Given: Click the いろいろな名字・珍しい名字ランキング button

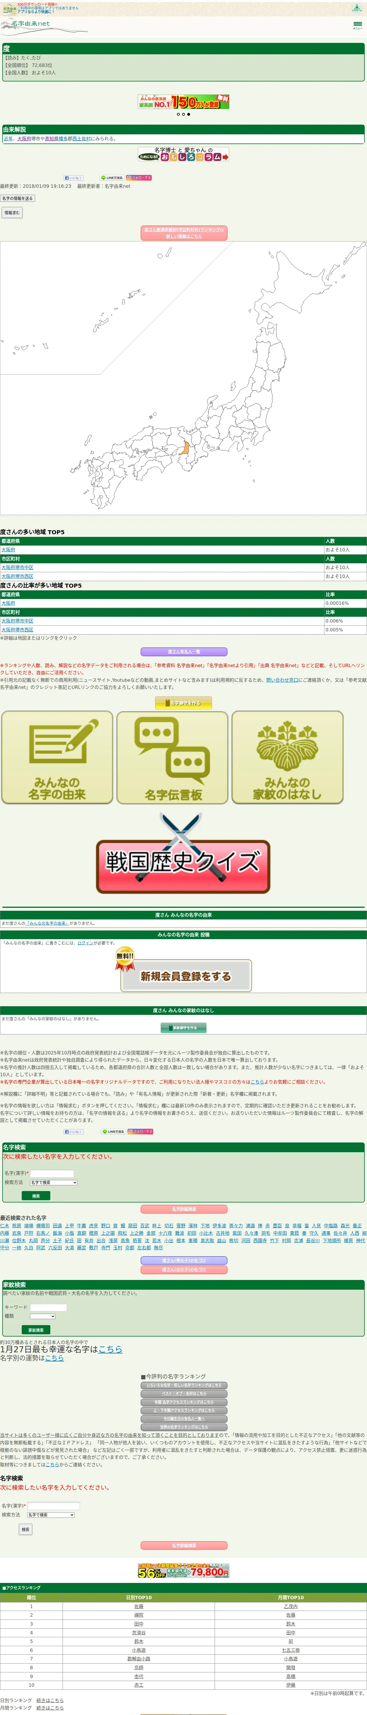Looking at the screenshot, I should point(184,1385).
